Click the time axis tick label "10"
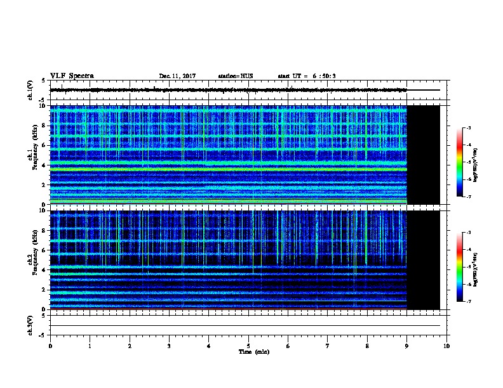503x388 pixels. click(446, 346)
